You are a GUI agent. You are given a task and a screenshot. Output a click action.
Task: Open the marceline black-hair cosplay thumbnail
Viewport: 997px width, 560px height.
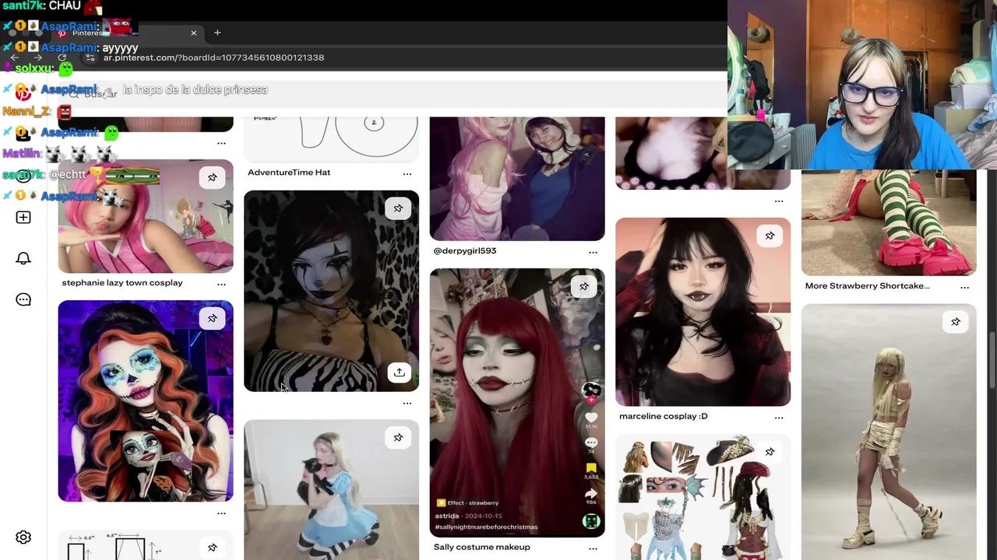pos(703,312)
